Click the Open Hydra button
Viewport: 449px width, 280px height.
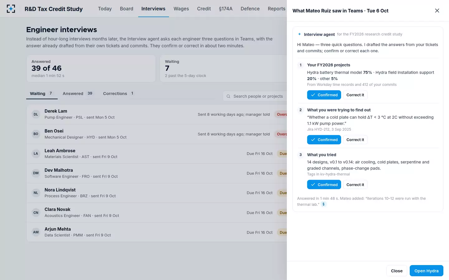[426, 271]
